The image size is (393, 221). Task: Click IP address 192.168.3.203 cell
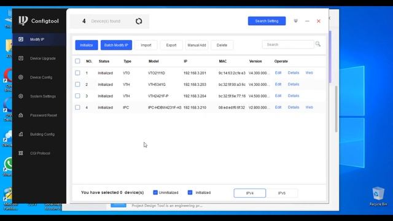point(195,85)
